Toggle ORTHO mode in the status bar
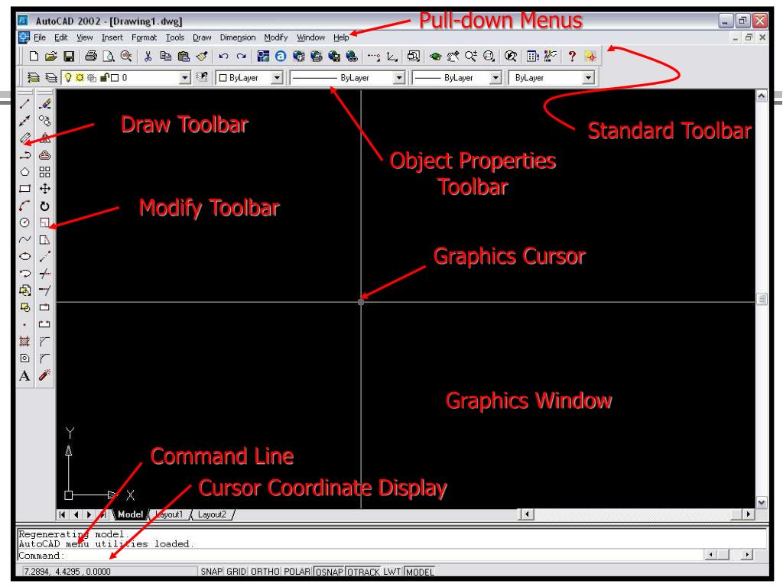 pos(265,572)
